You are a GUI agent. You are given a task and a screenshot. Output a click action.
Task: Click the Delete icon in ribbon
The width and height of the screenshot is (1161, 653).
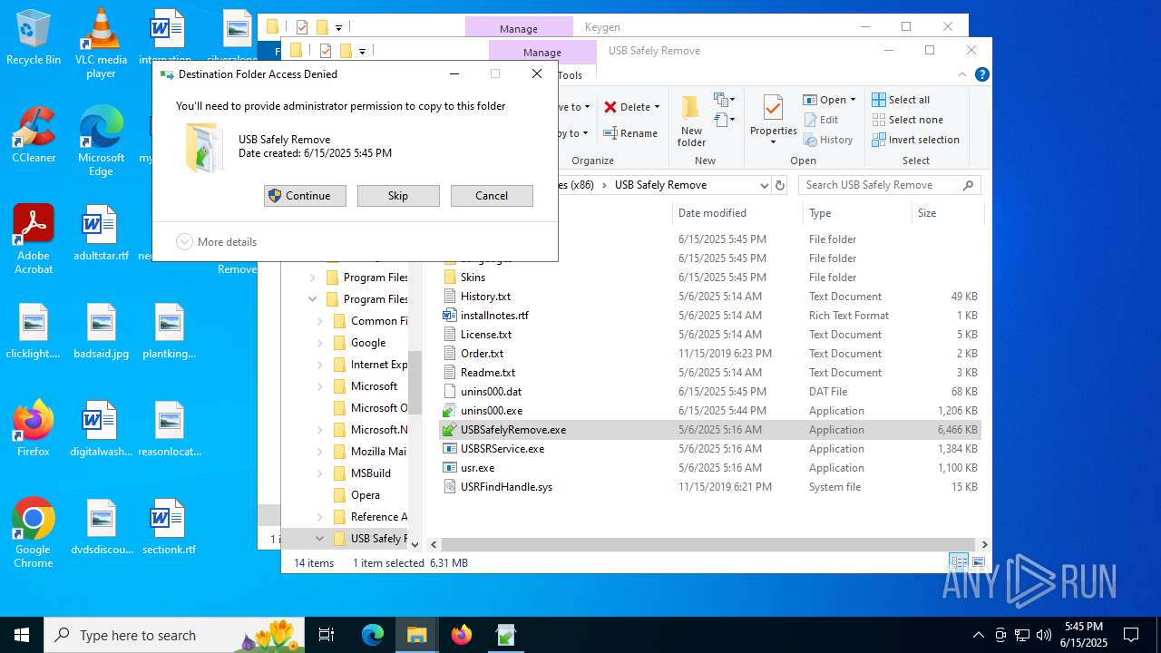(611, 107)
